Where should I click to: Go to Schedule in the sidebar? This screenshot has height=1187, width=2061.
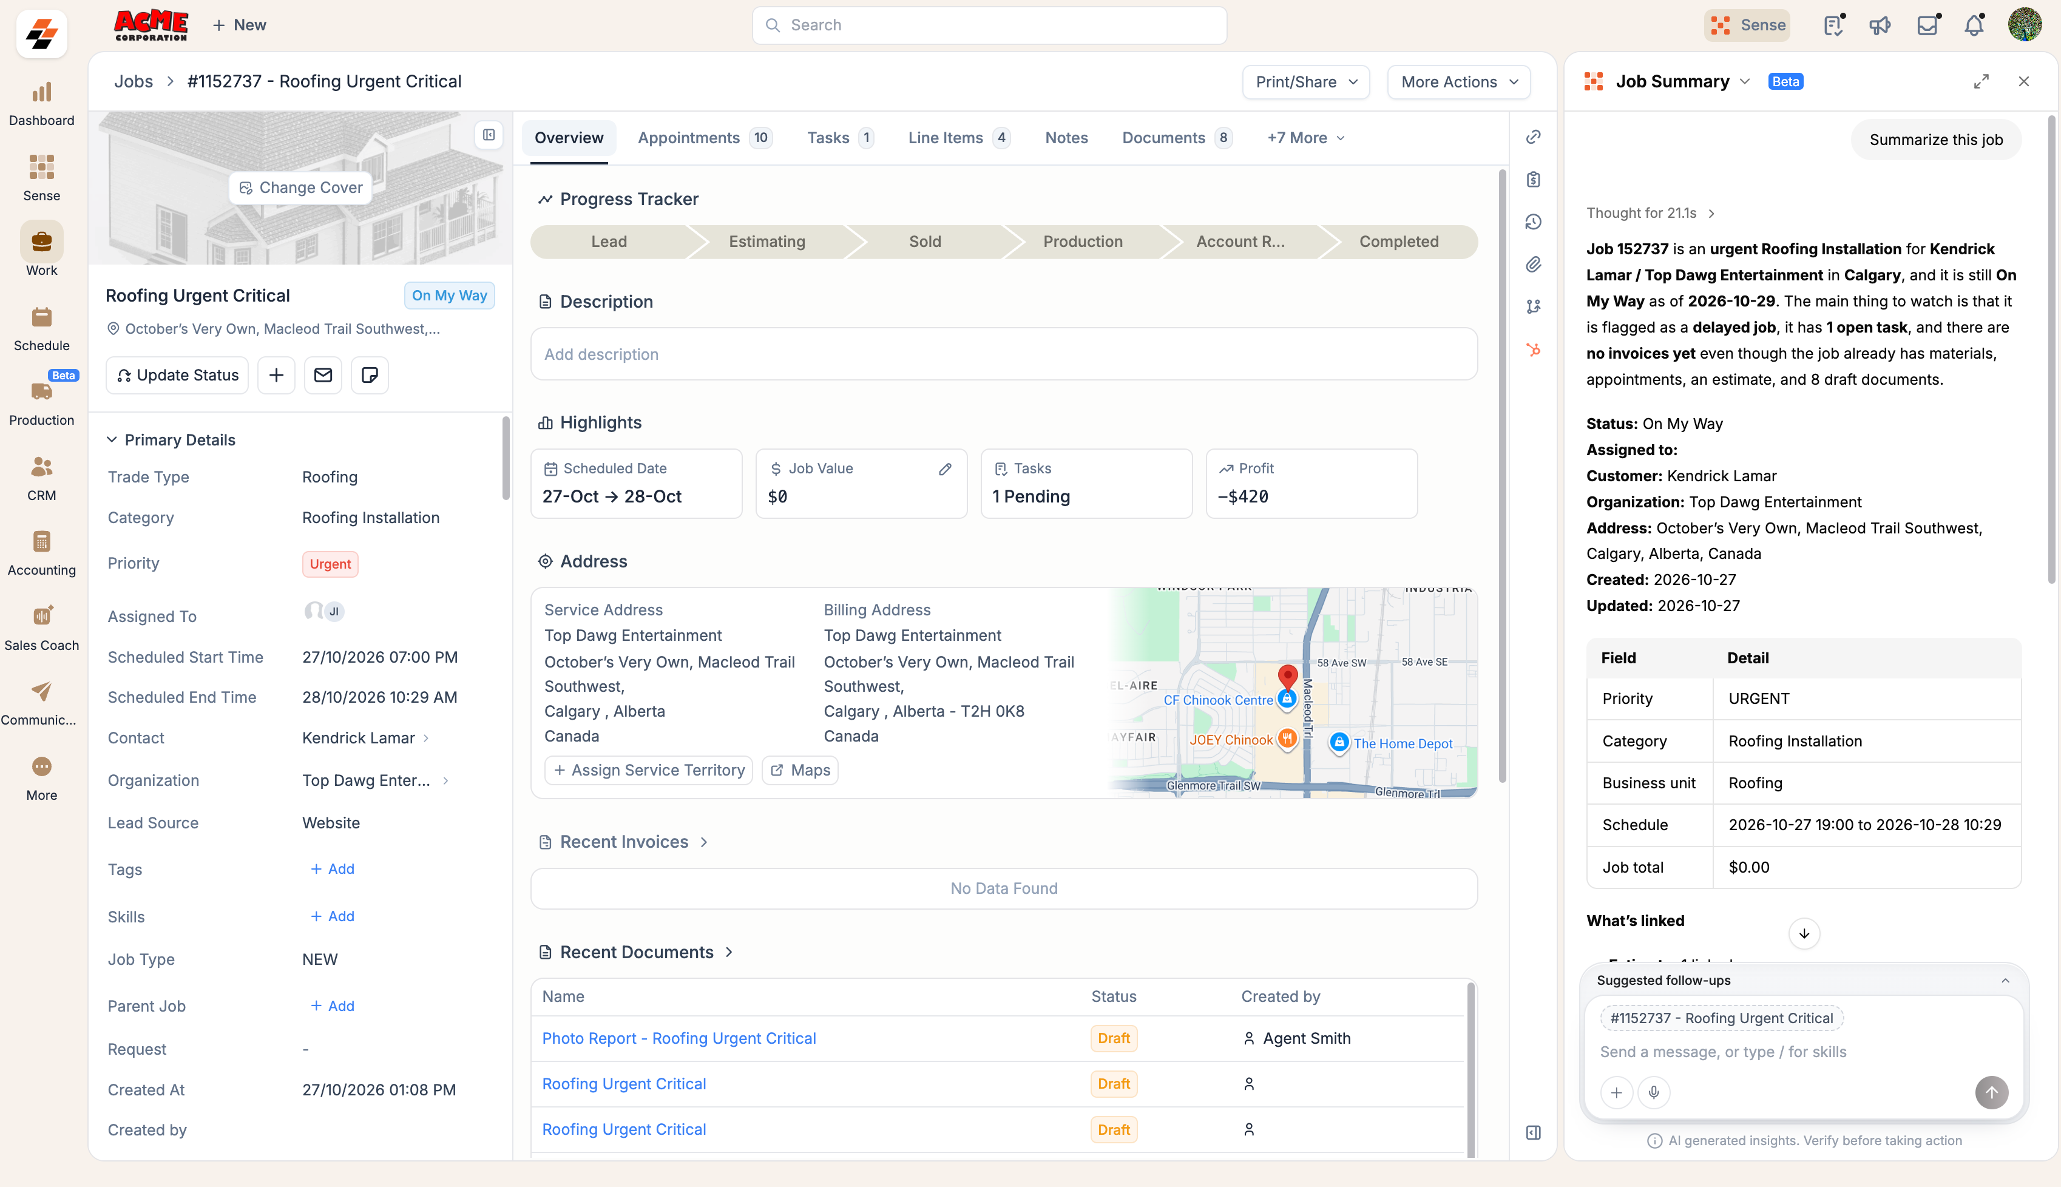[x=42, y=328]
